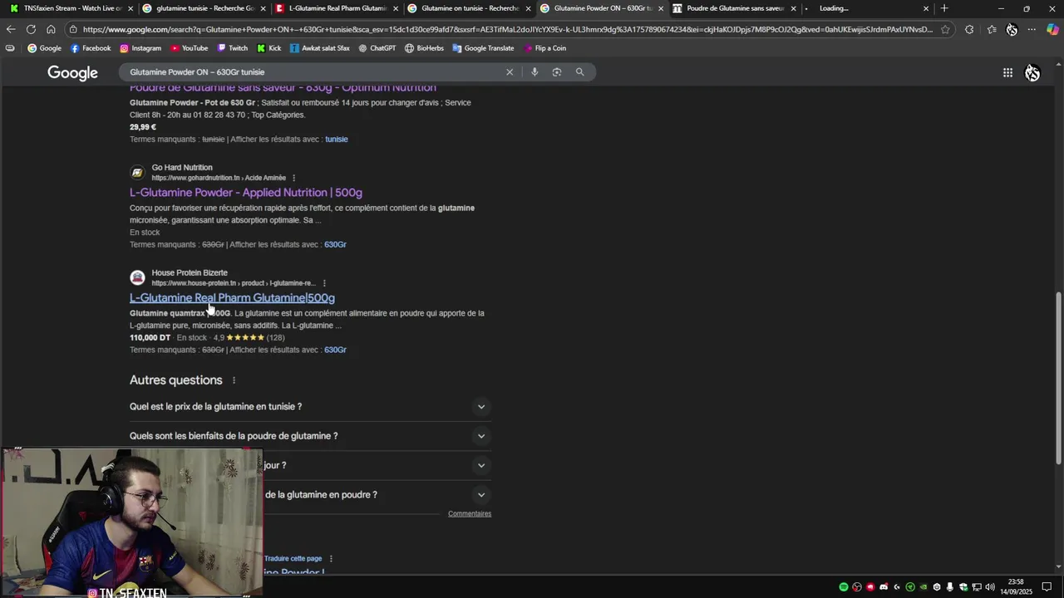The image size is (1064, 598).
Task: Expand 'Quels sont les bienfaits de la poudre de glutamine ?'
Action: [x=310, y=436]
